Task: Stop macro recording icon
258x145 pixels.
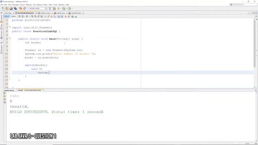Action: click(69, 17)
